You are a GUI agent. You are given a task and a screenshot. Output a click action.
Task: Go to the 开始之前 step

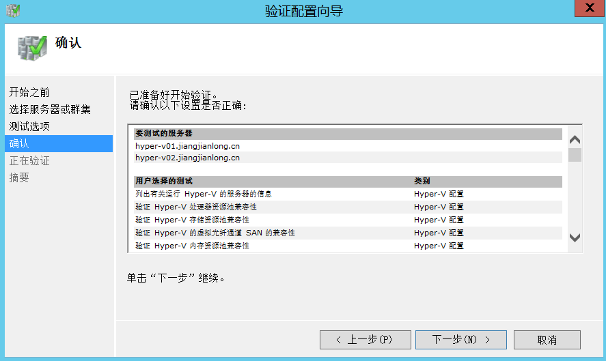coord(29,92)
